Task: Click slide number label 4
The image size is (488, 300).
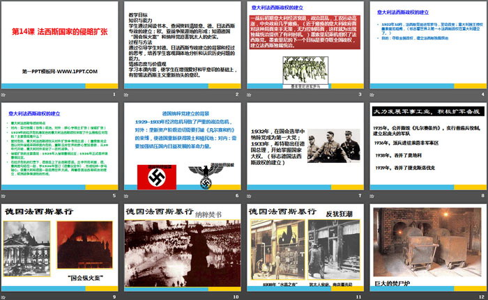Action: tap(483, 94)
